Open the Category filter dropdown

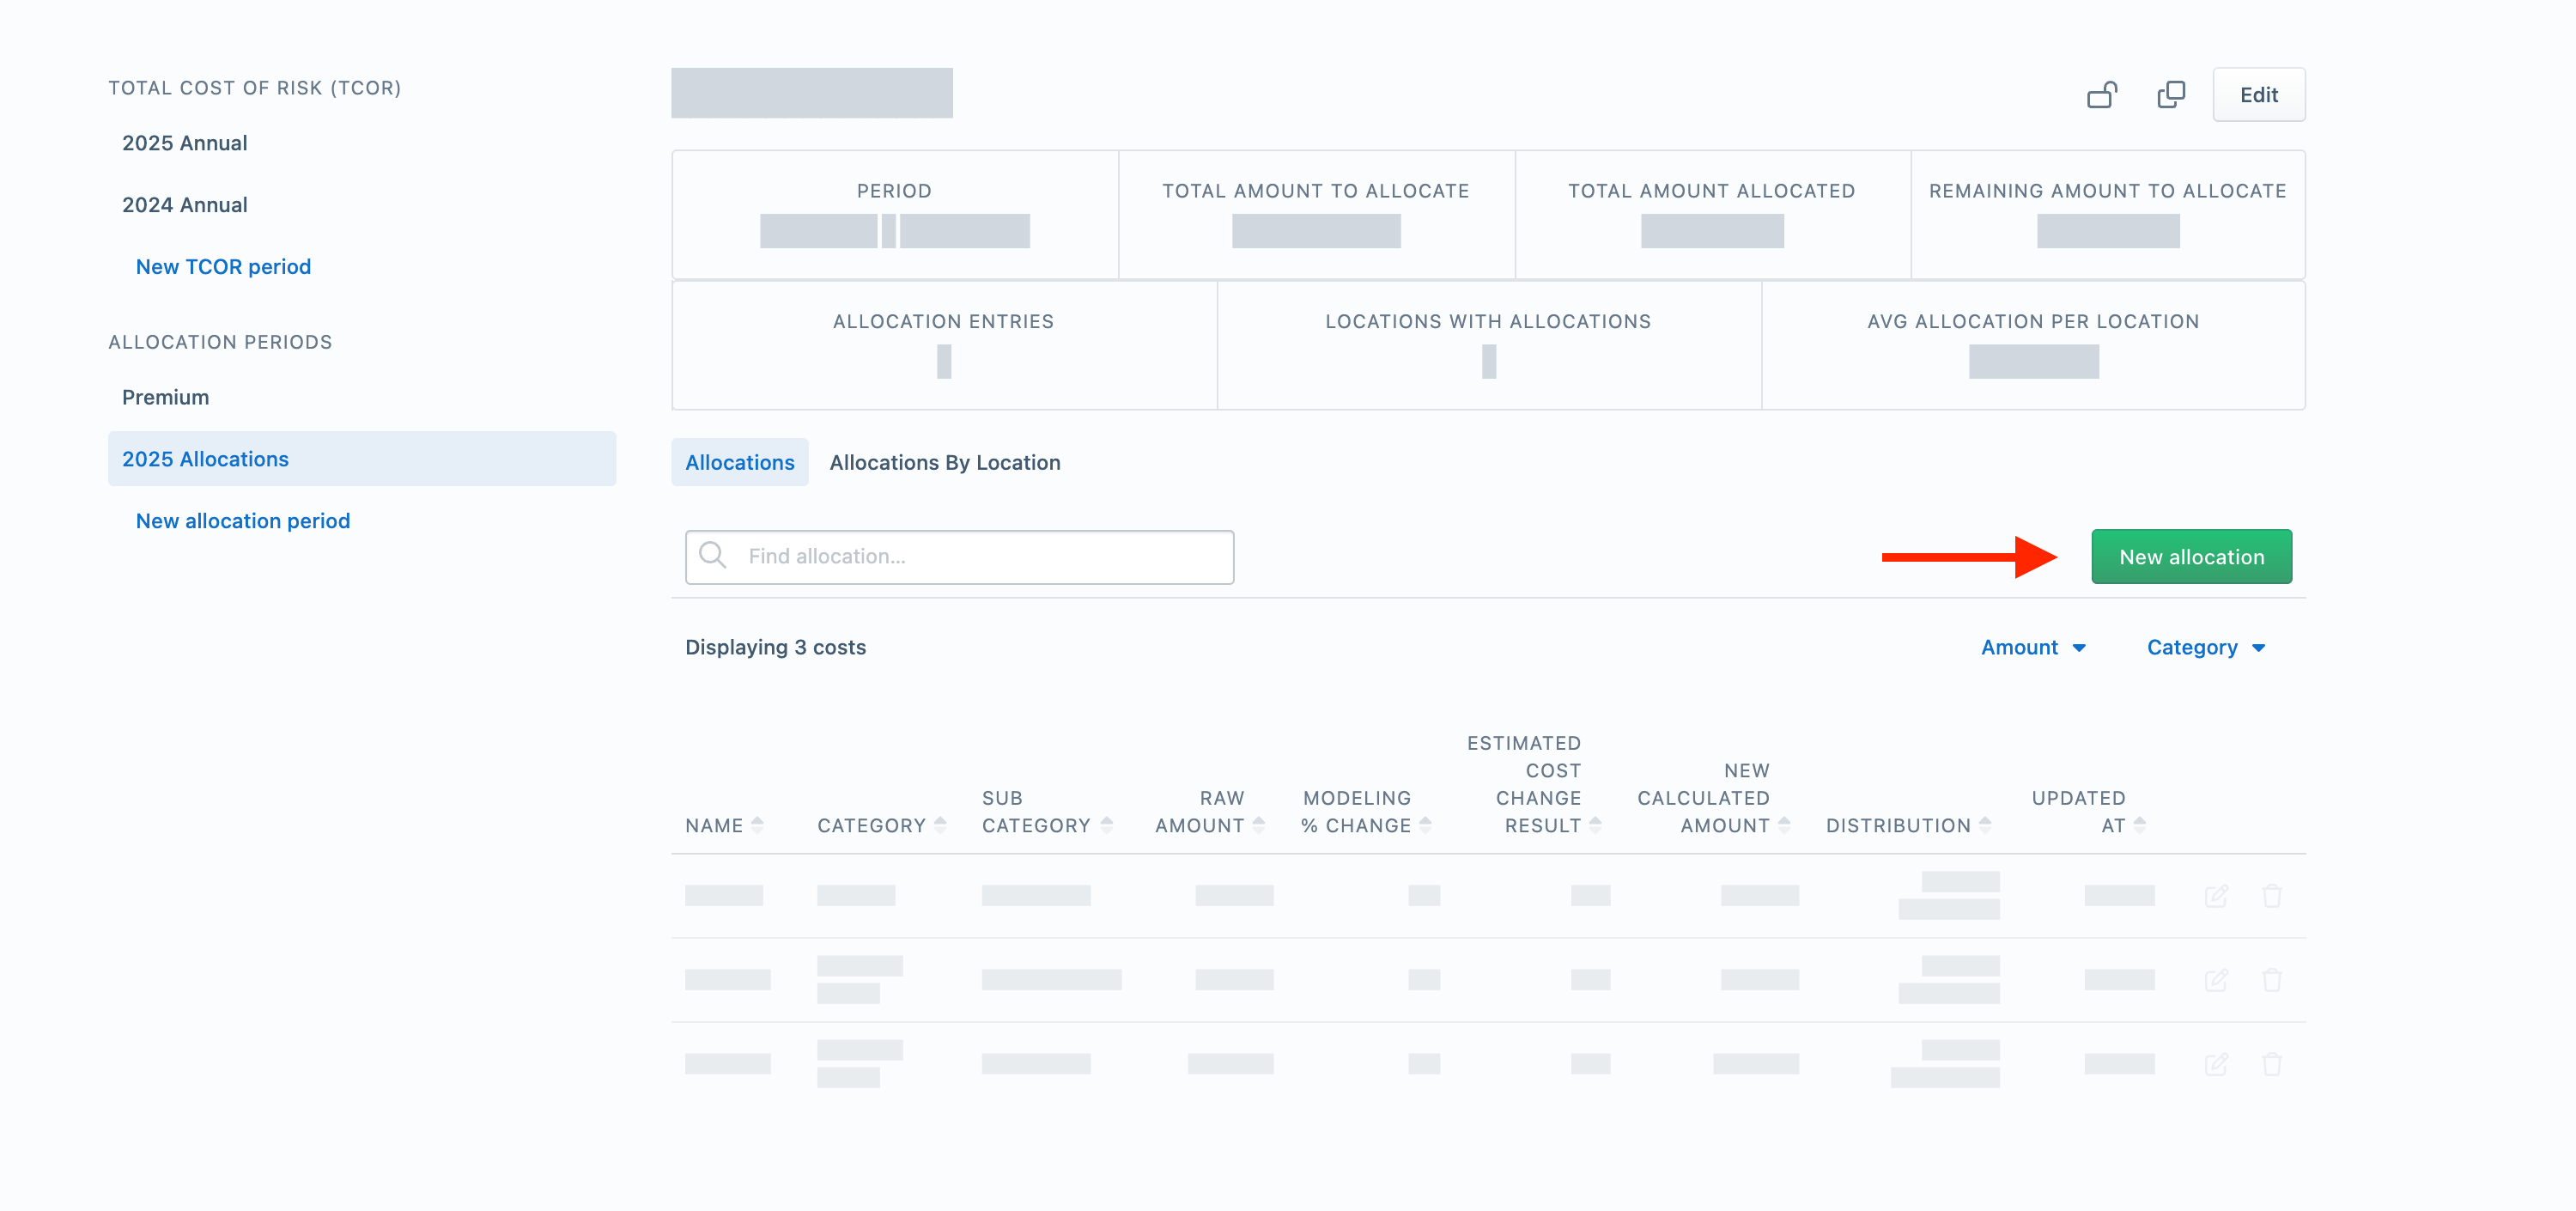click(x=2205, y=647)
